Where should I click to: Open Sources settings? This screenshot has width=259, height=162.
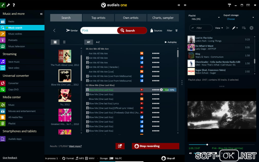[156, 30]
